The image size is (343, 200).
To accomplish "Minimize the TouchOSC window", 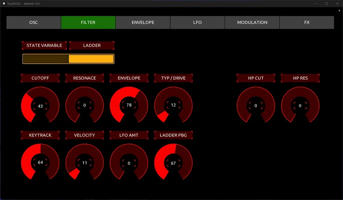I will pos(316,4).
